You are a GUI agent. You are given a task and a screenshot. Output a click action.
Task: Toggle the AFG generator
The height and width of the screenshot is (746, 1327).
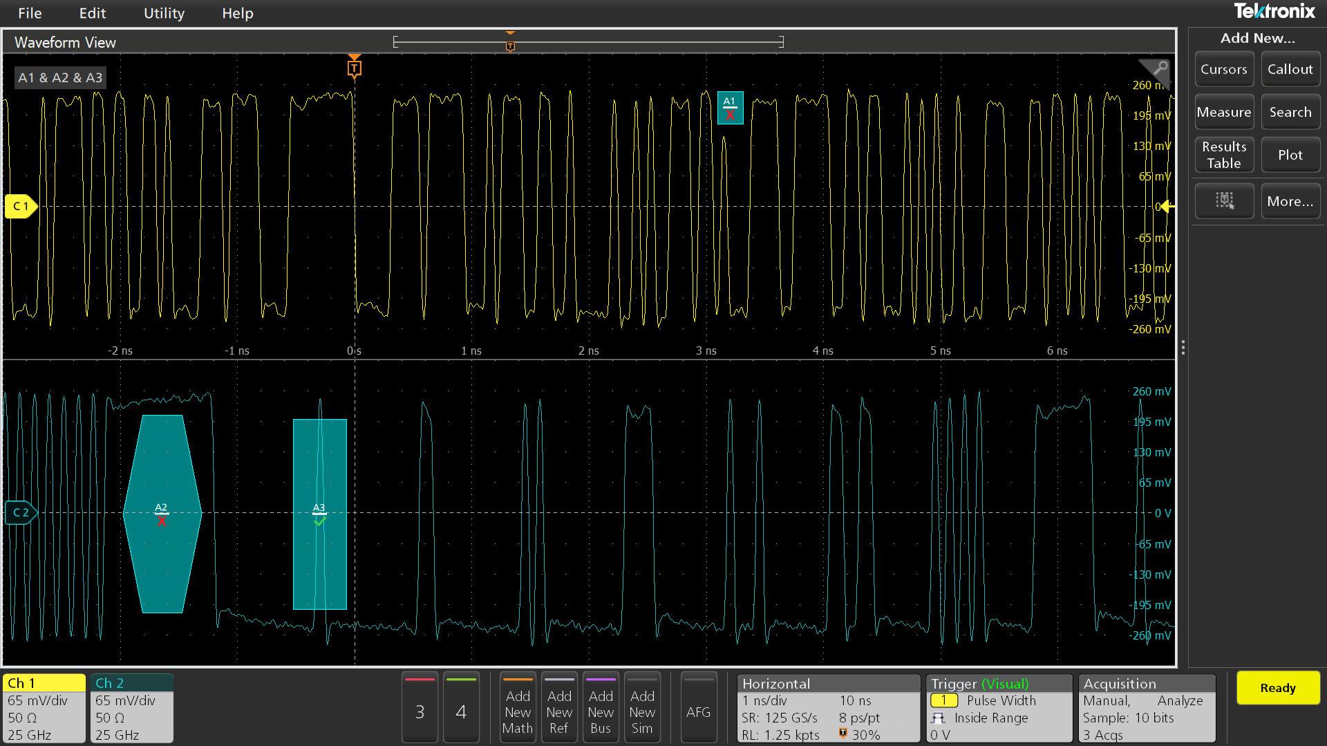(x=698, y=708)
